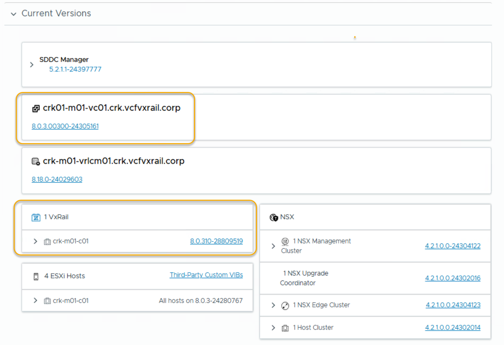
Task: Click the ESXi Hosts device icon
Action: [x=36, y=276]
